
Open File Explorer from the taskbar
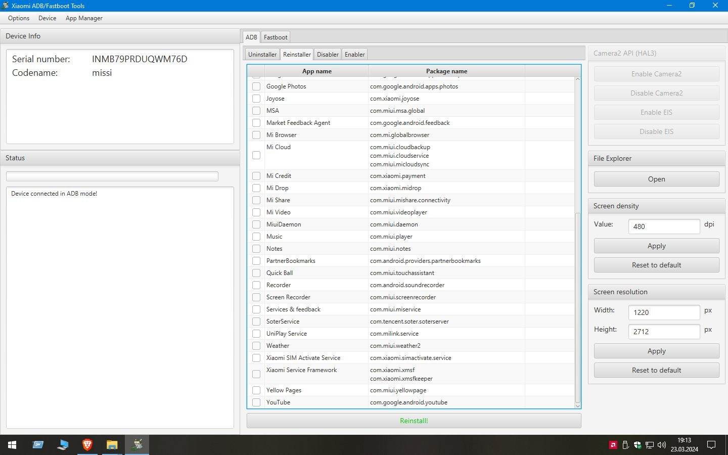112,445
